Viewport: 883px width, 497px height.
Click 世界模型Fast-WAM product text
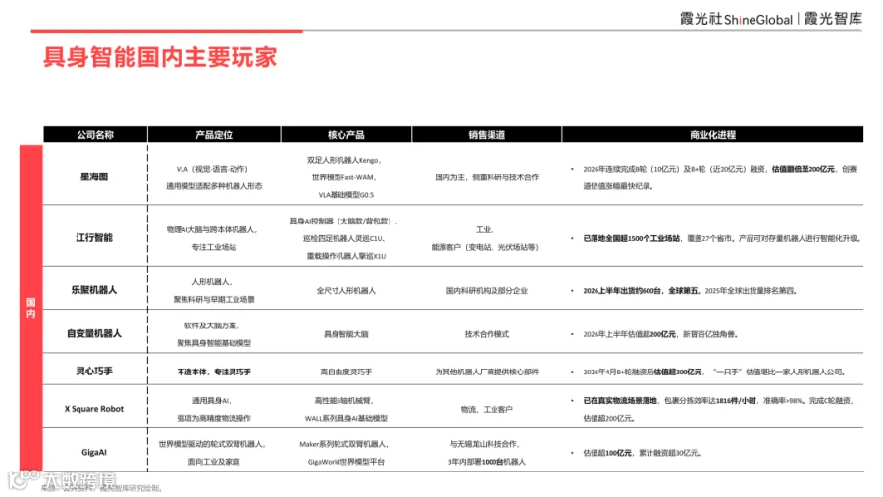pyautogui.click(x=344, y=177)
